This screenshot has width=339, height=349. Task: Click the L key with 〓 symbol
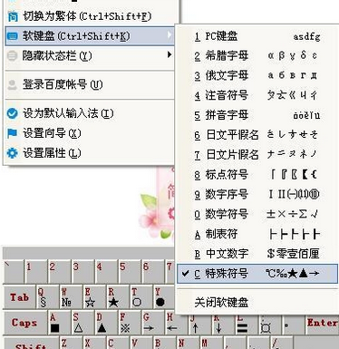[247, 325]
